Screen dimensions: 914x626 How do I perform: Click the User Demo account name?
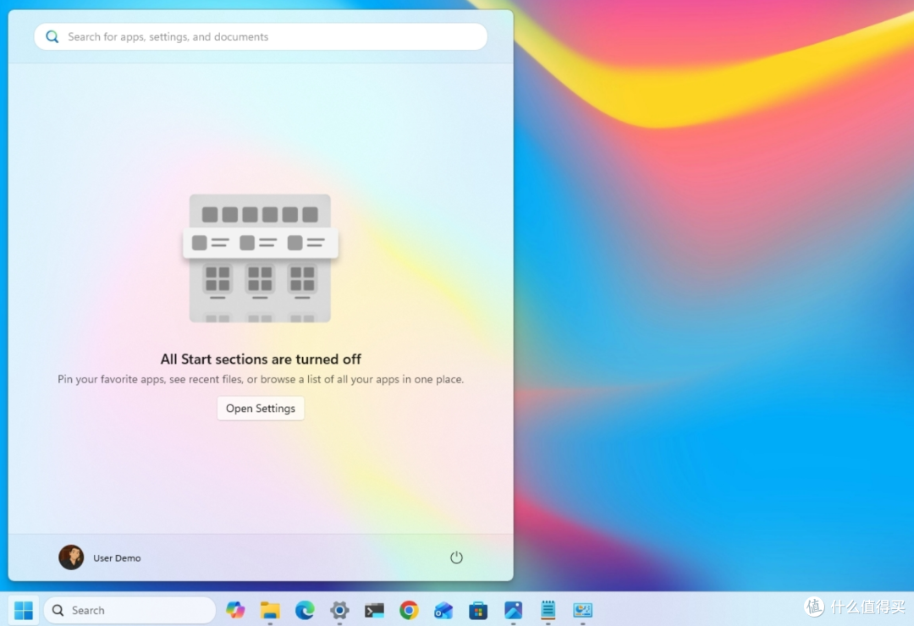pyautogui.click(x=117, y=558)
